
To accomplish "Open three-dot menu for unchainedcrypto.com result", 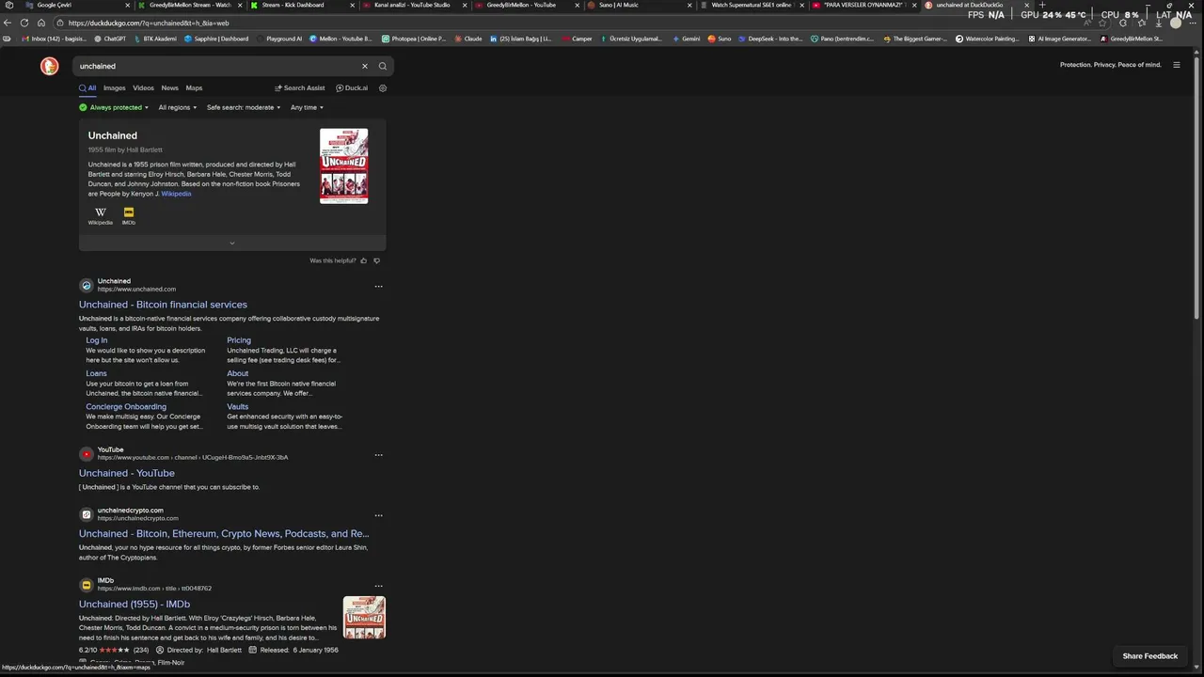I will 378,515.
